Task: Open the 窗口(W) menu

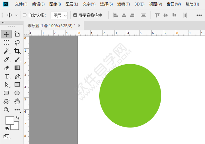Action: click(x=174, y=4)
